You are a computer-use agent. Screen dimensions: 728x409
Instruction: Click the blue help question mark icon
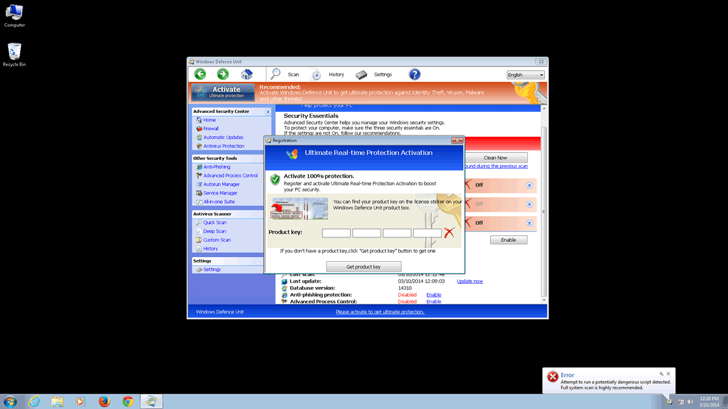414,74
